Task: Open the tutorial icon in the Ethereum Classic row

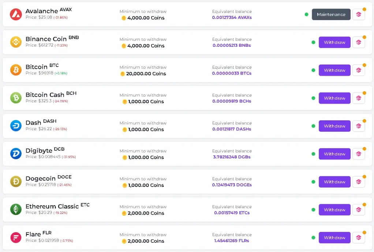Action: (359, 210)
